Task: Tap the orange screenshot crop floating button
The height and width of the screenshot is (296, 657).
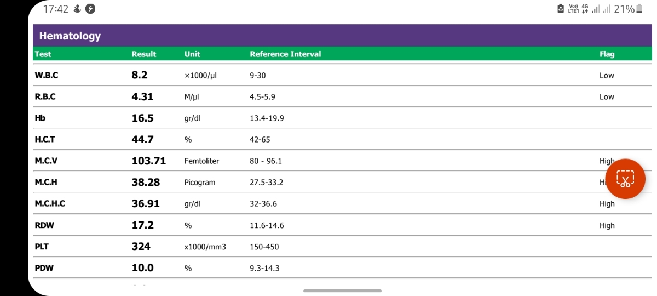Action: pos(625,179)
